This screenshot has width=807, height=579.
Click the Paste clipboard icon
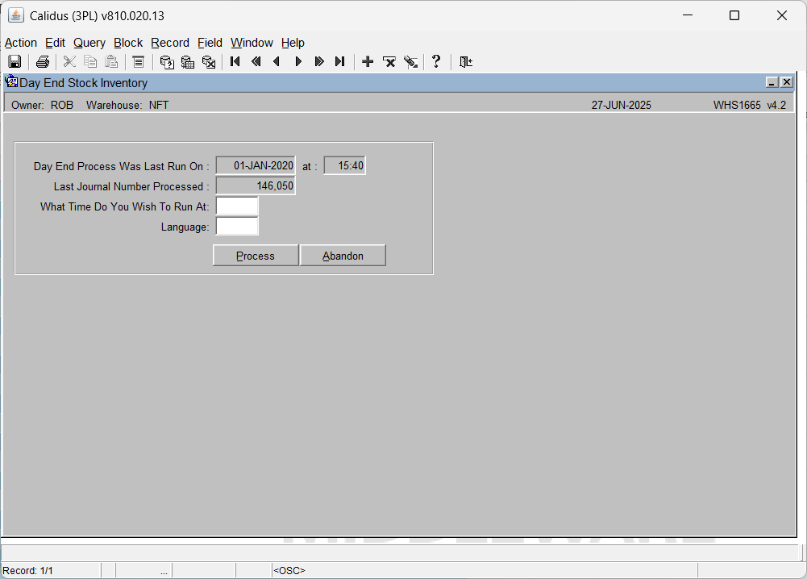111,62
